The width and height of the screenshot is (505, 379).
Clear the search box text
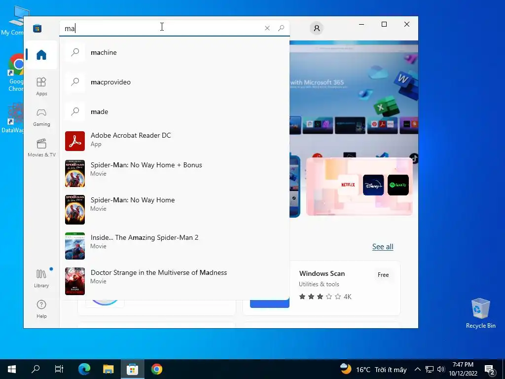[267, 28]
